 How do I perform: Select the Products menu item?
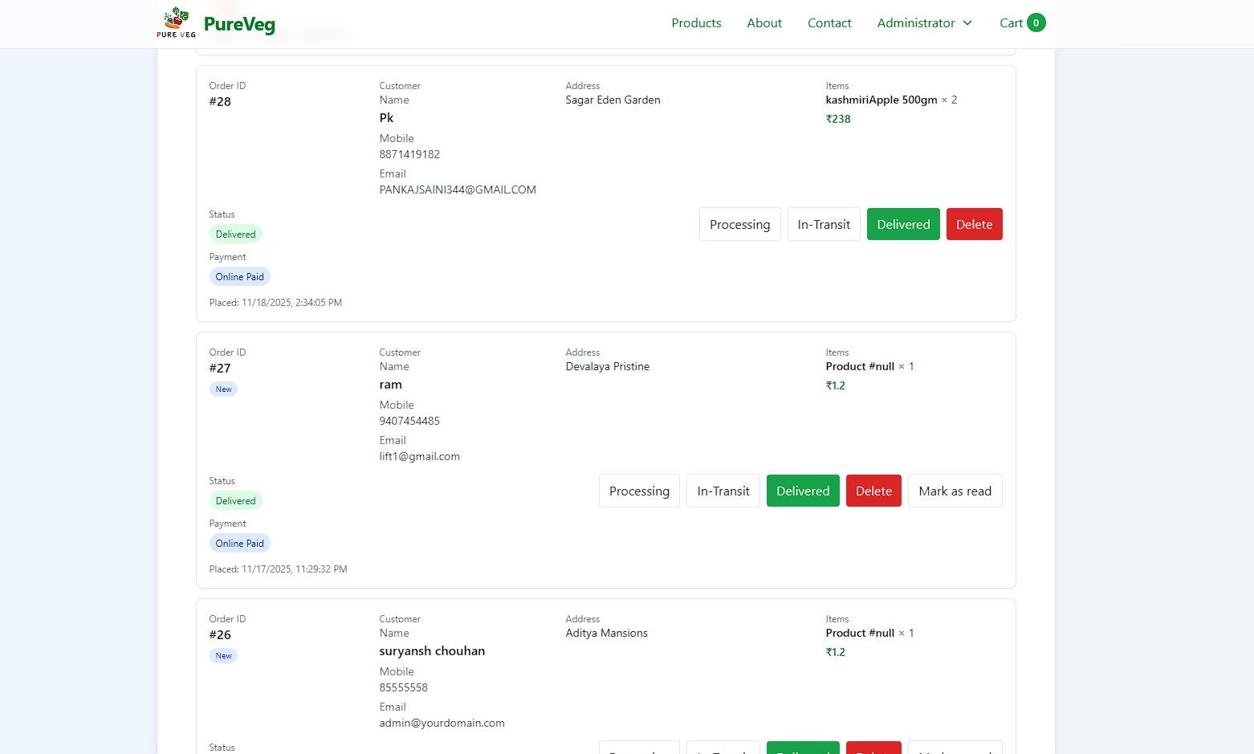(x=695, y=22)
